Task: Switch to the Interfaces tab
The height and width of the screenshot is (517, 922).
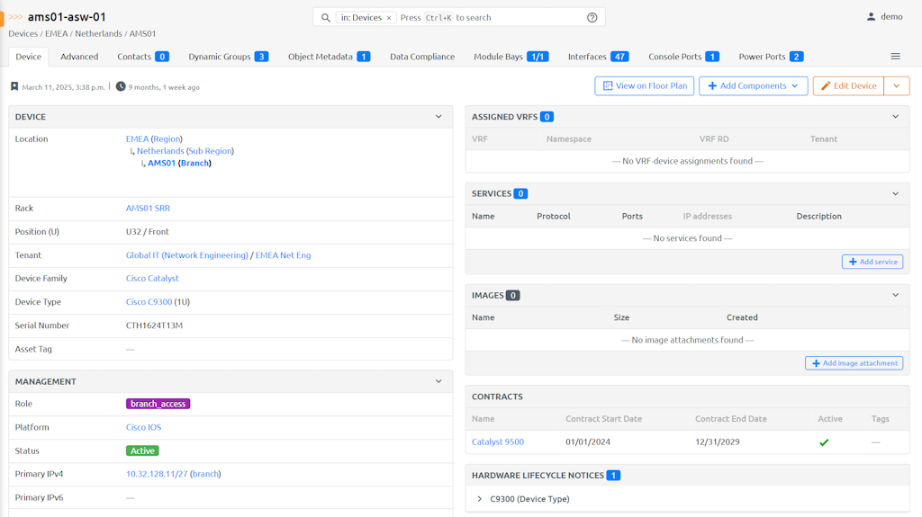Action: pyautogui.click(x=598, y=57)
